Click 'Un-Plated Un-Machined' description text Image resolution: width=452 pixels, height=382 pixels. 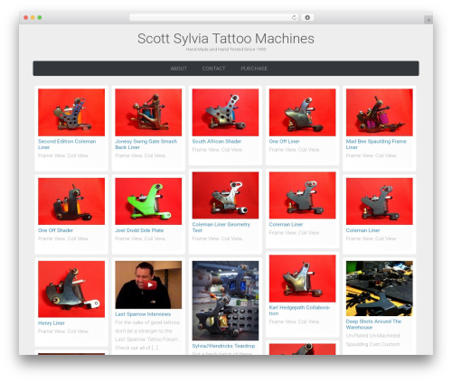[373, 340]
